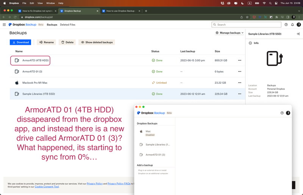Click the blue Download button

(20, 42)
